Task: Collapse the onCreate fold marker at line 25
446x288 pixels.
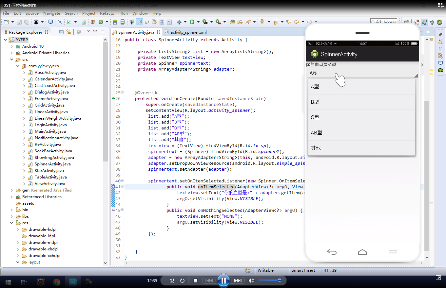Action: click(122, 93)
